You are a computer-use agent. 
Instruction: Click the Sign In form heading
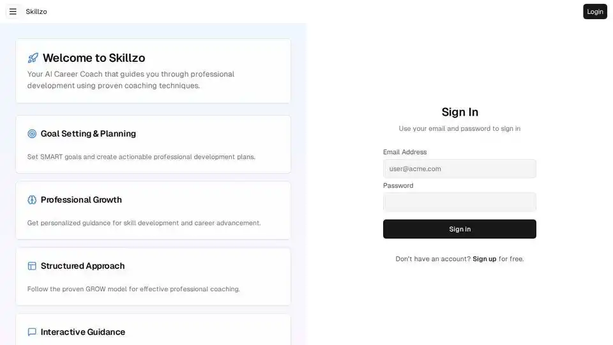[x=460, y=112]
